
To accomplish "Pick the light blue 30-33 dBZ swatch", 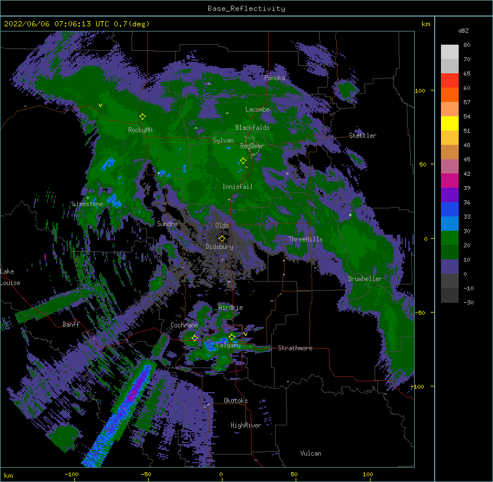I will (x=450, y=224).
